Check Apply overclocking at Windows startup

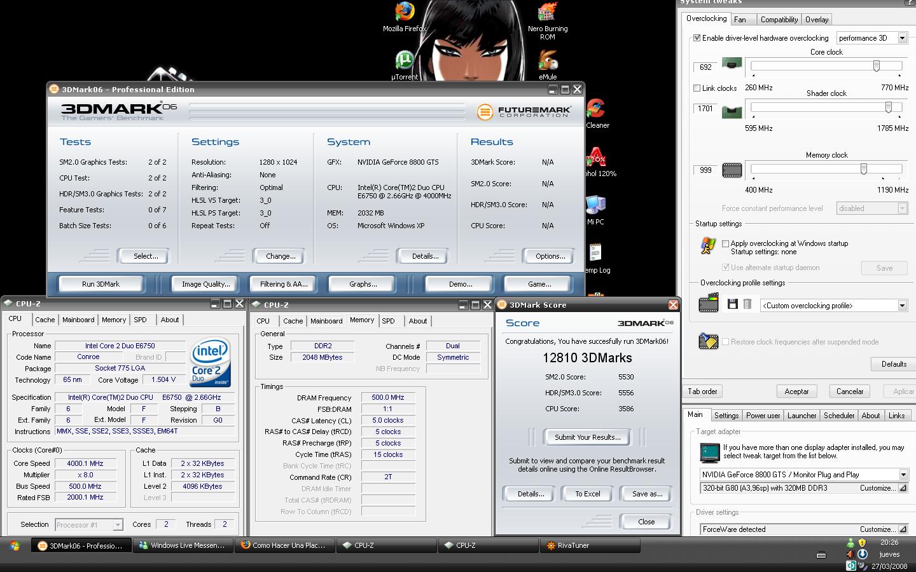click(725, 243)
